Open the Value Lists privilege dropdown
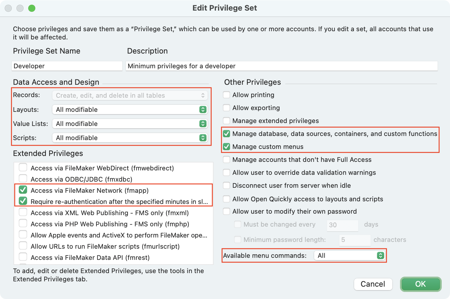The width and height of the screenshot is (450, 299). (130, 124)
